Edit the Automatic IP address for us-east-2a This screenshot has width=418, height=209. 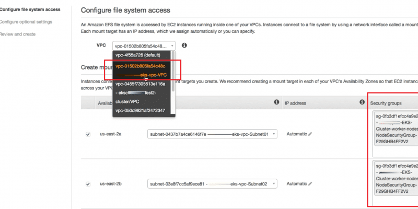pos(310,134)
